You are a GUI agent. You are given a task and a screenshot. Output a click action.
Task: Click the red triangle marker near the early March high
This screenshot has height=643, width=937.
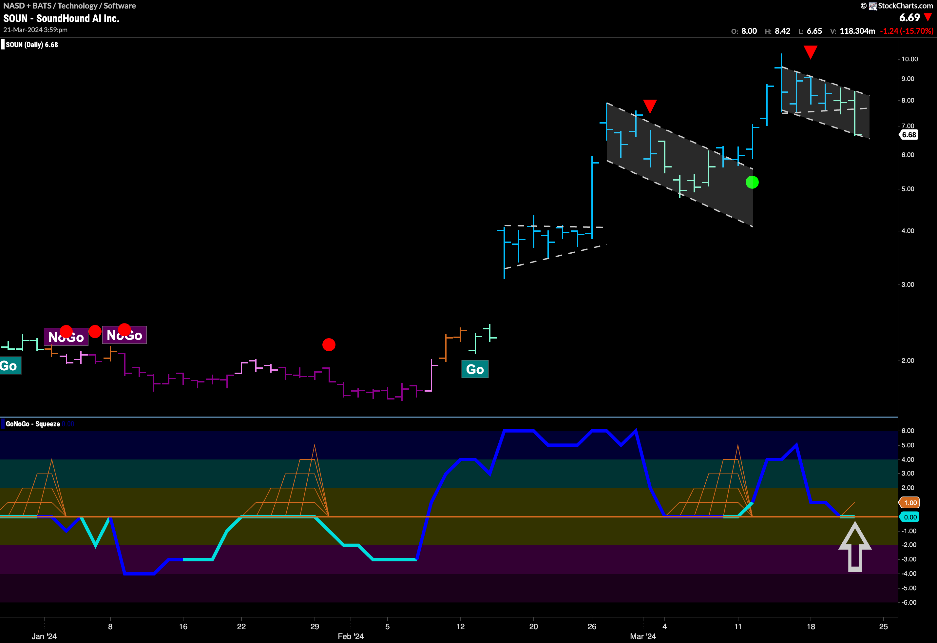point(650,106)
